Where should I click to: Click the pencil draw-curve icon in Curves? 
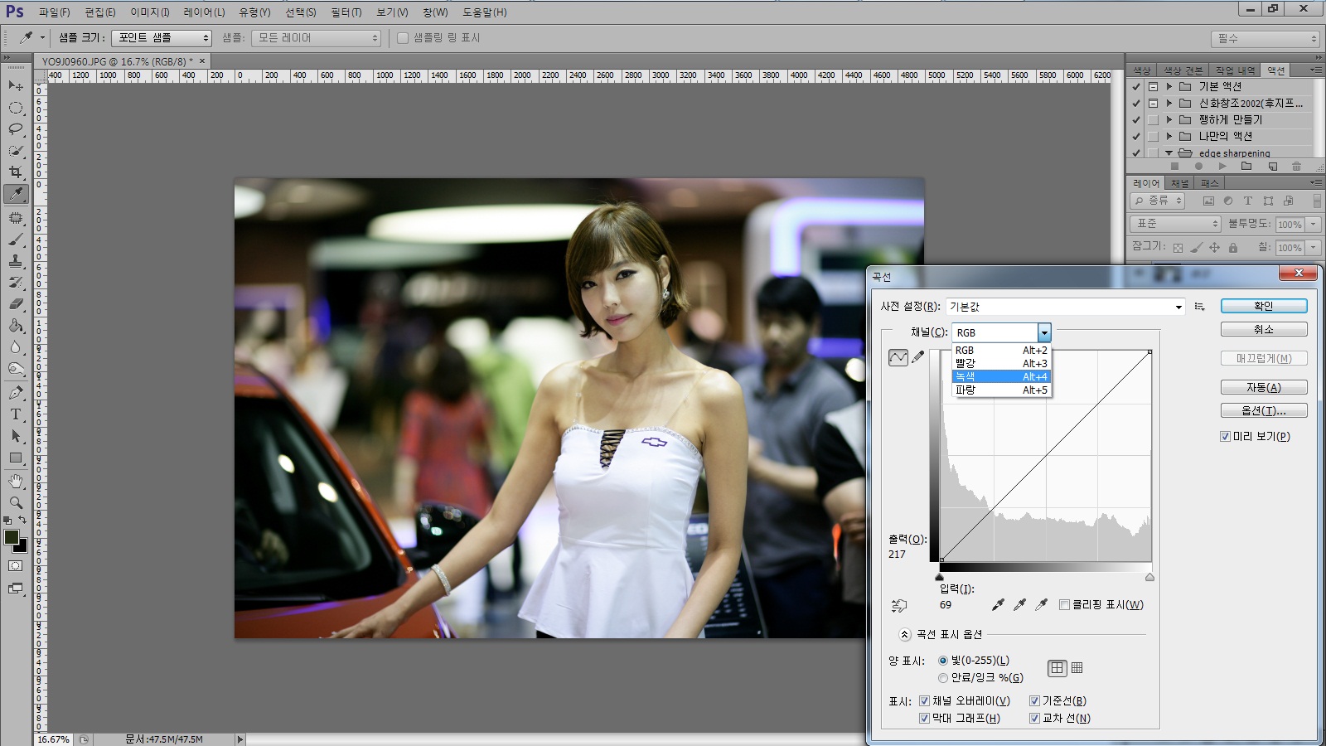coord(918,357)
